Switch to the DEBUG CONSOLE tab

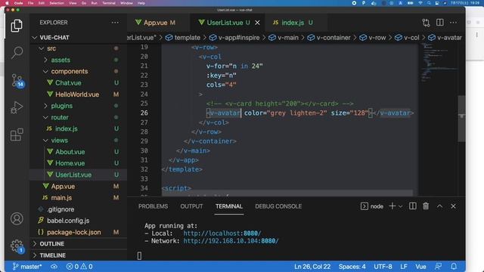coord(278,206)
